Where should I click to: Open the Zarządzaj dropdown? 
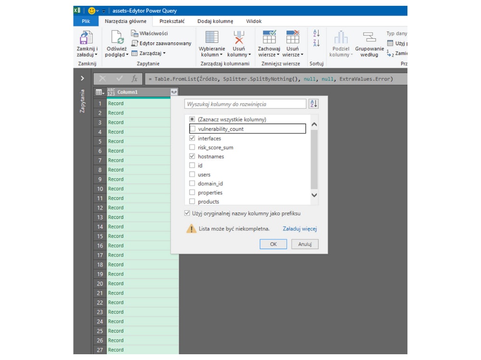[149, 53]
